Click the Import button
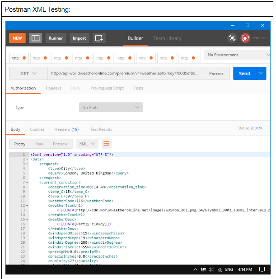The height and width of the screenshot is (279, 276). [80, 38]
